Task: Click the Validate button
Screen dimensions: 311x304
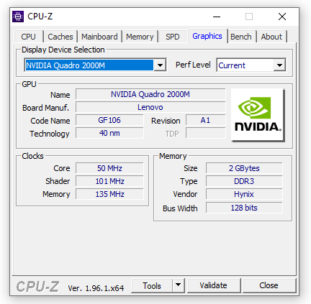Action: tap(213, 285)
